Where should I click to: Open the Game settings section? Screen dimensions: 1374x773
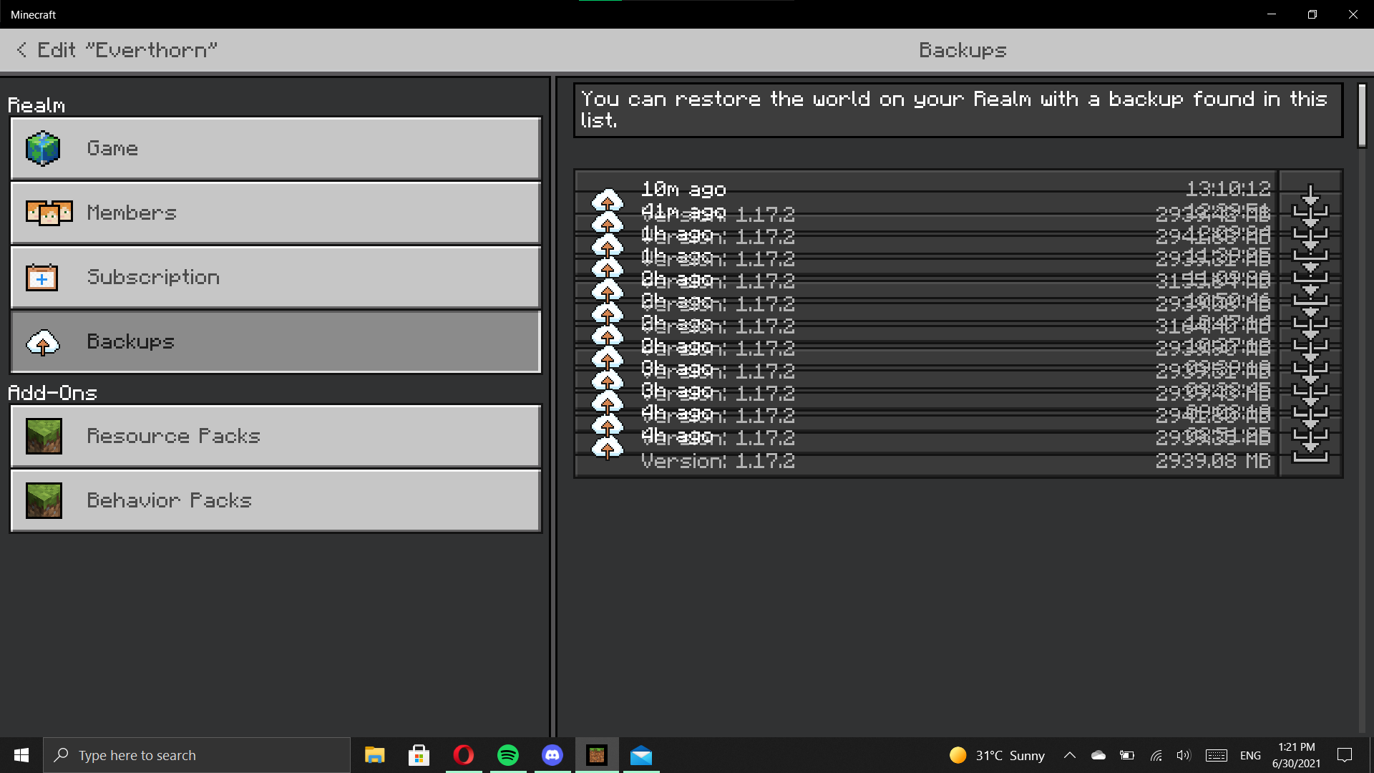[x=276, y=149]
